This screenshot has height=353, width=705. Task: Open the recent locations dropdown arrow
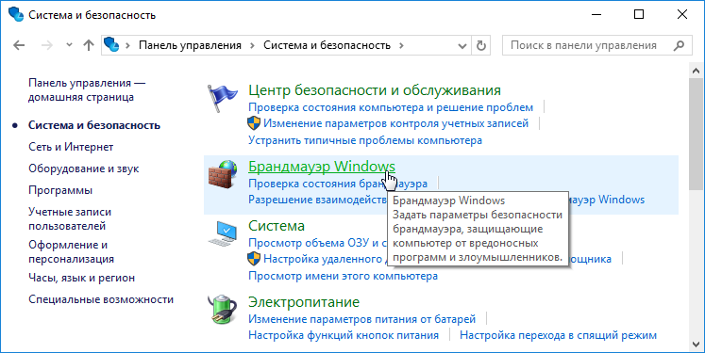point(69,45)
